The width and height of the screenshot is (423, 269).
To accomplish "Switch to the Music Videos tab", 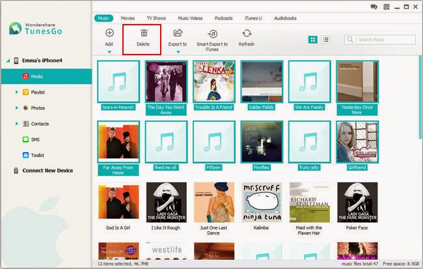I will (x=190, y=18).
